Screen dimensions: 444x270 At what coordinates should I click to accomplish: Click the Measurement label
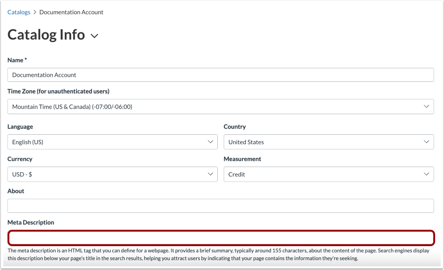[243, 159]
